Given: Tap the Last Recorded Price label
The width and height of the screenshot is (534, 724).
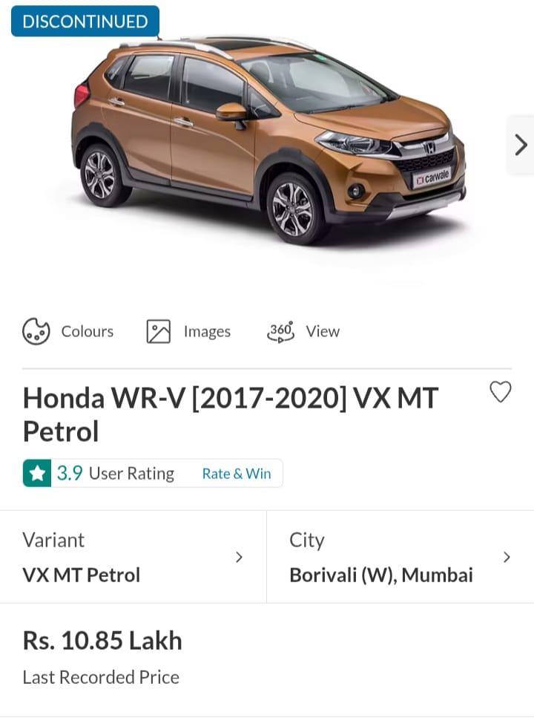Looking at the screenshot, I should pyautogui.click(x=101, y=677).
